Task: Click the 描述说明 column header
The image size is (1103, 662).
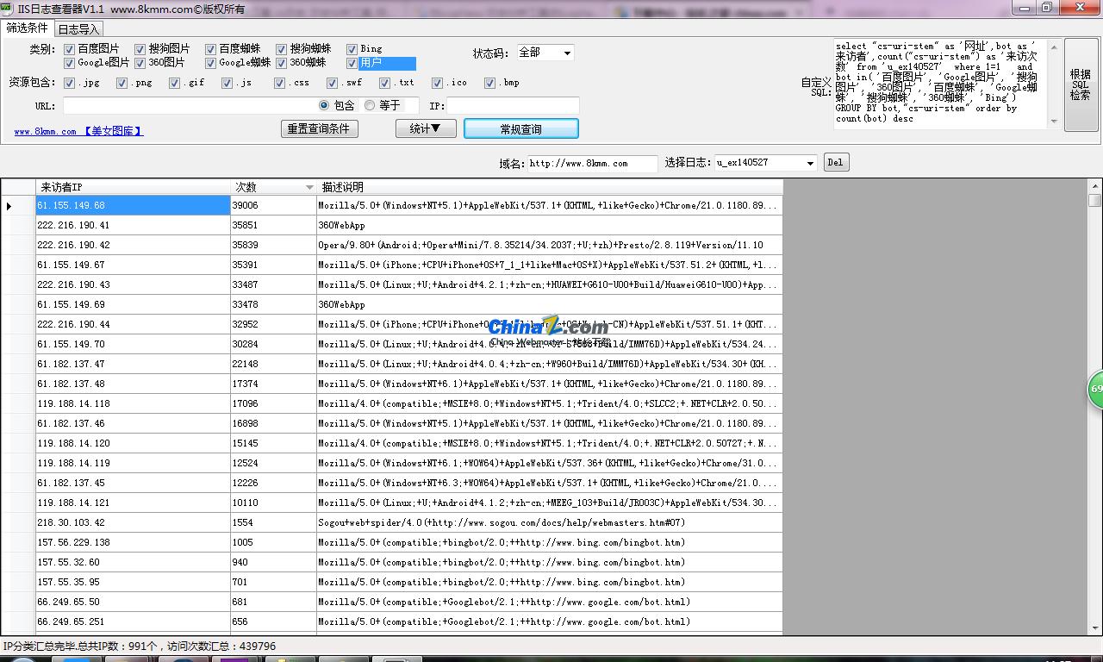Action: (x=550, y=186)
